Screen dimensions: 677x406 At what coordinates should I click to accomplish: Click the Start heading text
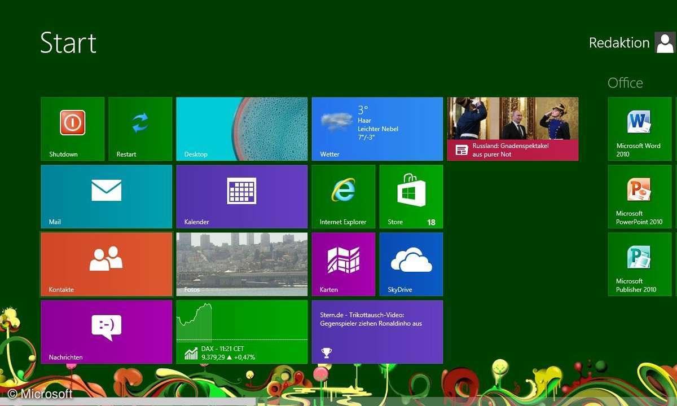[x=68, y=43]
